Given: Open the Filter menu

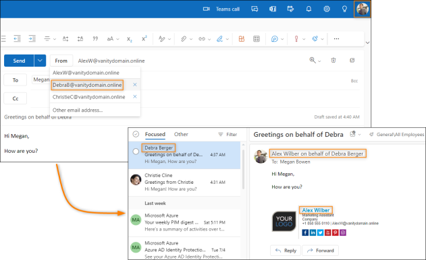Looking at the screenshot, I should tap(228, 135).
